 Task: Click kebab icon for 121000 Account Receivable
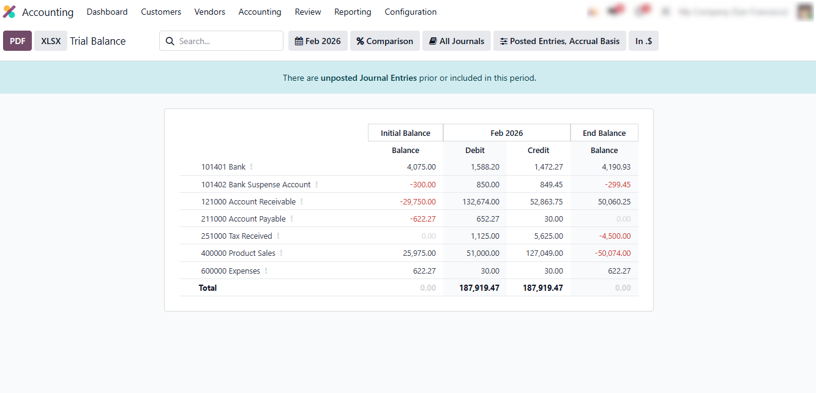click(x=302, y=201)
